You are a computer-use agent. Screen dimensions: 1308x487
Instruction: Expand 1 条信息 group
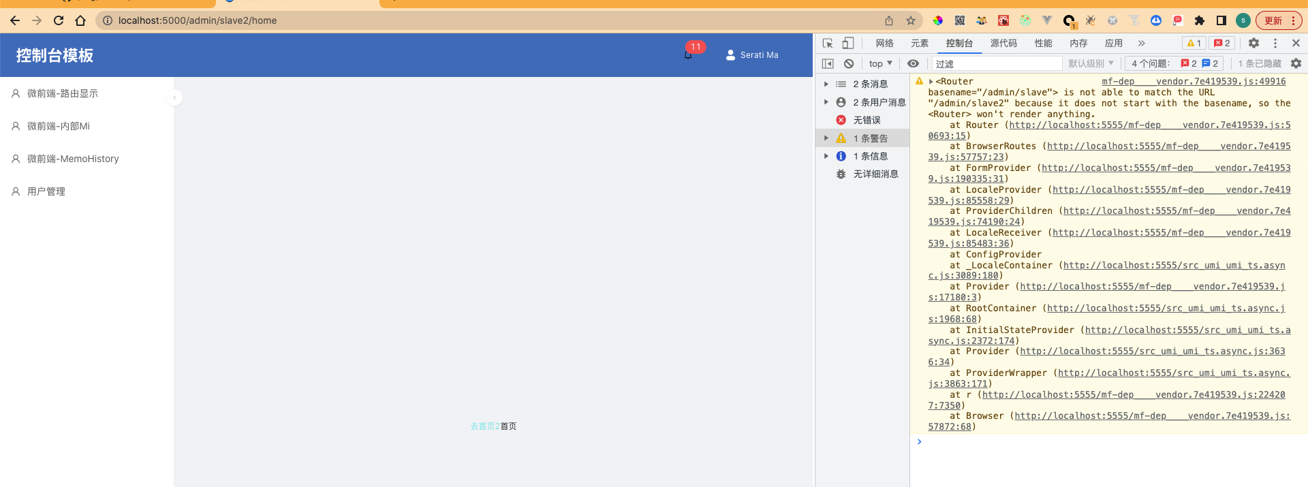(862, 156)
